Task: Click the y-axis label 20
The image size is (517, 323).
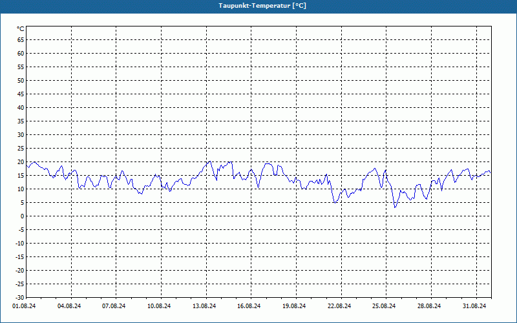Action: (21, 162)
